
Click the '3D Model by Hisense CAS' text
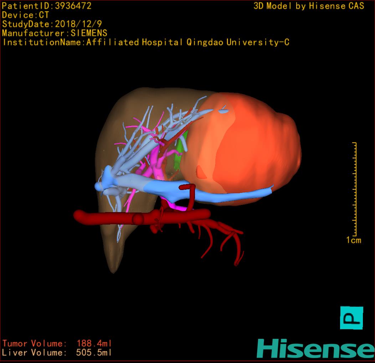[x=309, y=6]
